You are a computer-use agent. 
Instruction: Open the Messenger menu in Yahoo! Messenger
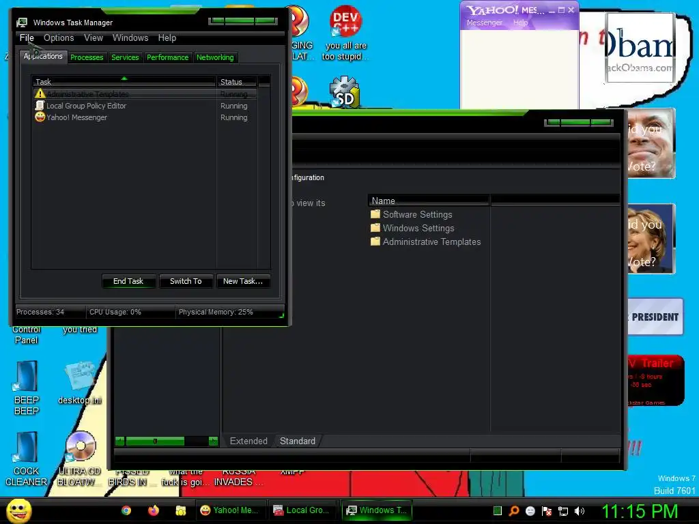484,23
